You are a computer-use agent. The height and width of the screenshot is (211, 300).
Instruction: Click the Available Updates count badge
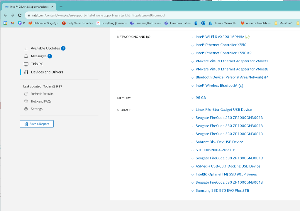tap(63, 48)
